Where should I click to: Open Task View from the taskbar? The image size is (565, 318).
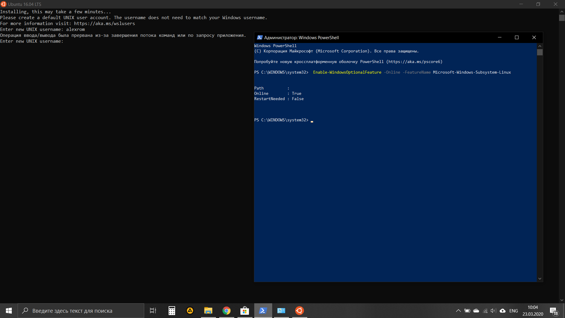tap(153, 311)
